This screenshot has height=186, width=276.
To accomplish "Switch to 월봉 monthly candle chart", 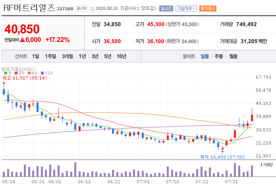I will (x=233, y=56).
